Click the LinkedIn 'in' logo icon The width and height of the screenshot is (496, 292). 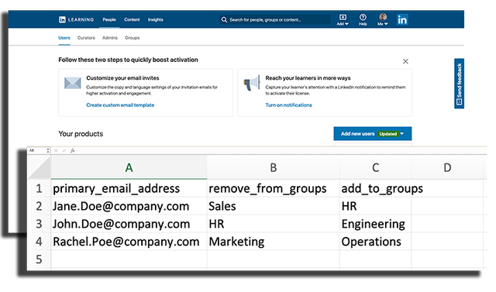[x=402, y=20]
